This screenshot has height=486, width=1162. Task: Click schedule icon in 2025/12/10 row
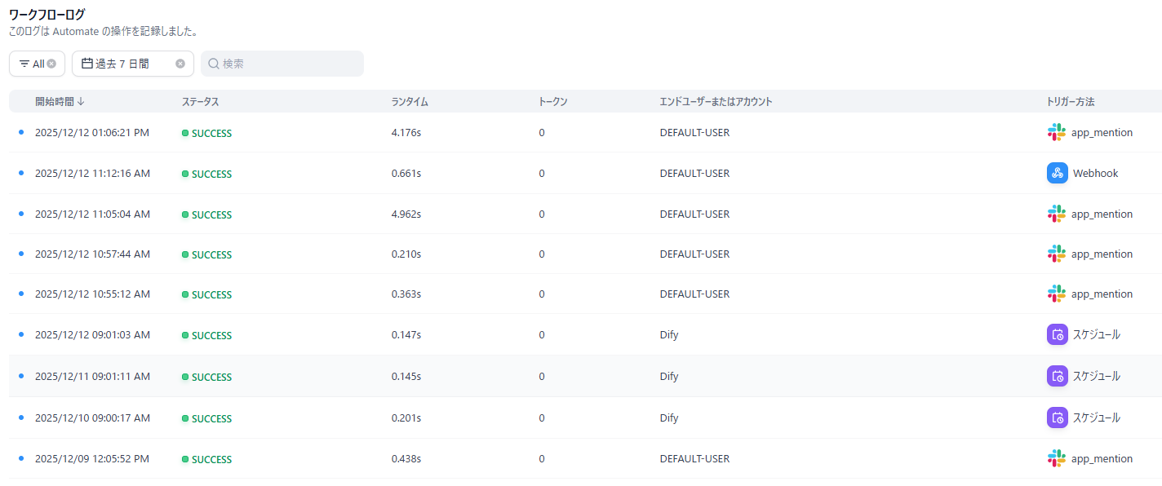click(1057, 418)
